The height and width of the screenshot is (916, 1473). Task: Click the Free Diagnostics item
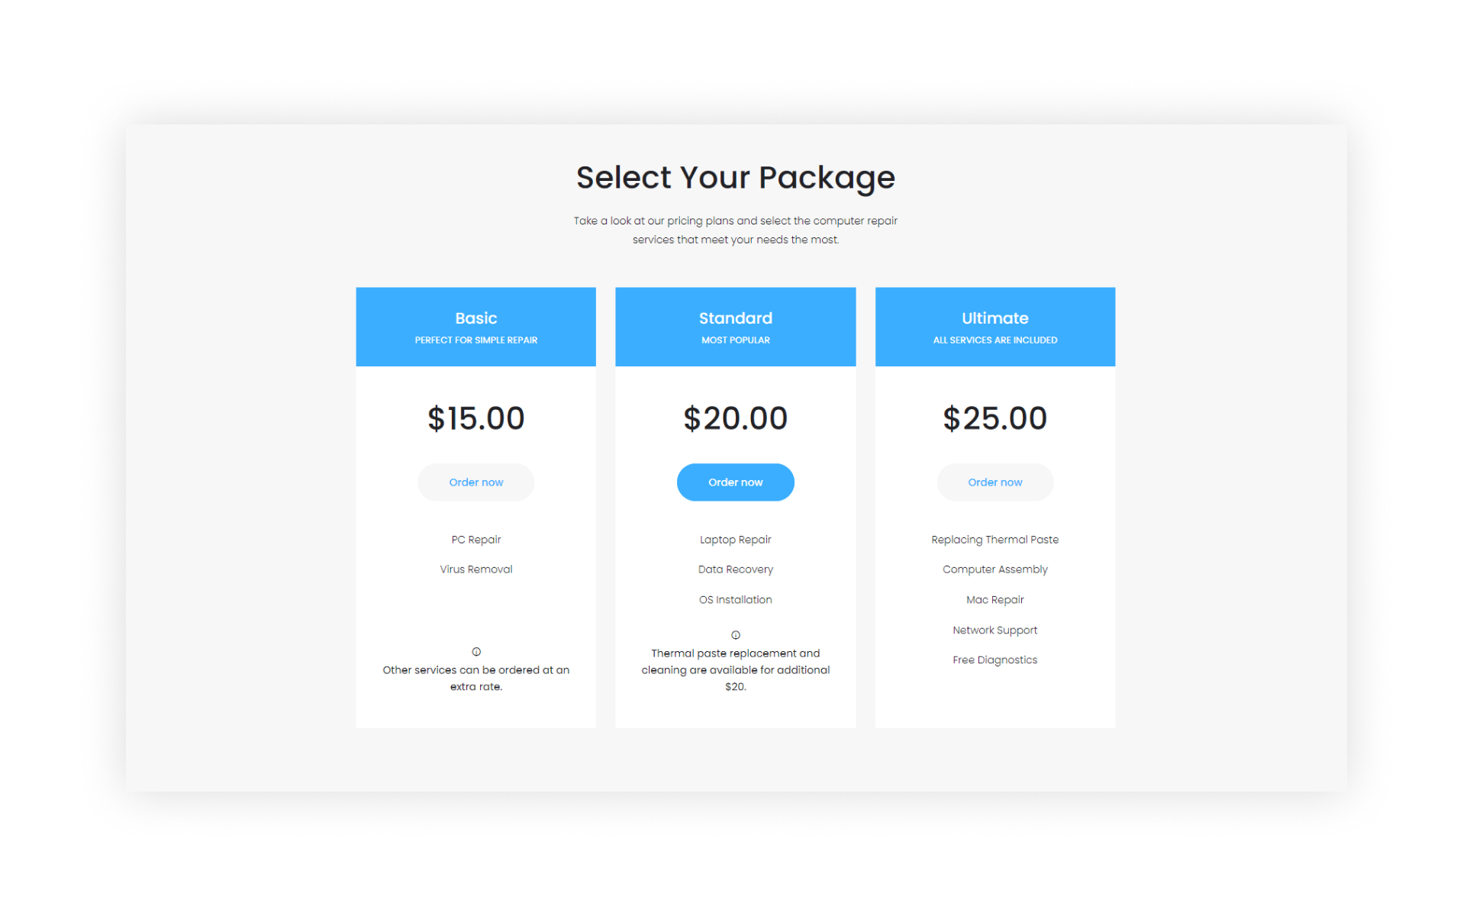(x=994, y=660)
